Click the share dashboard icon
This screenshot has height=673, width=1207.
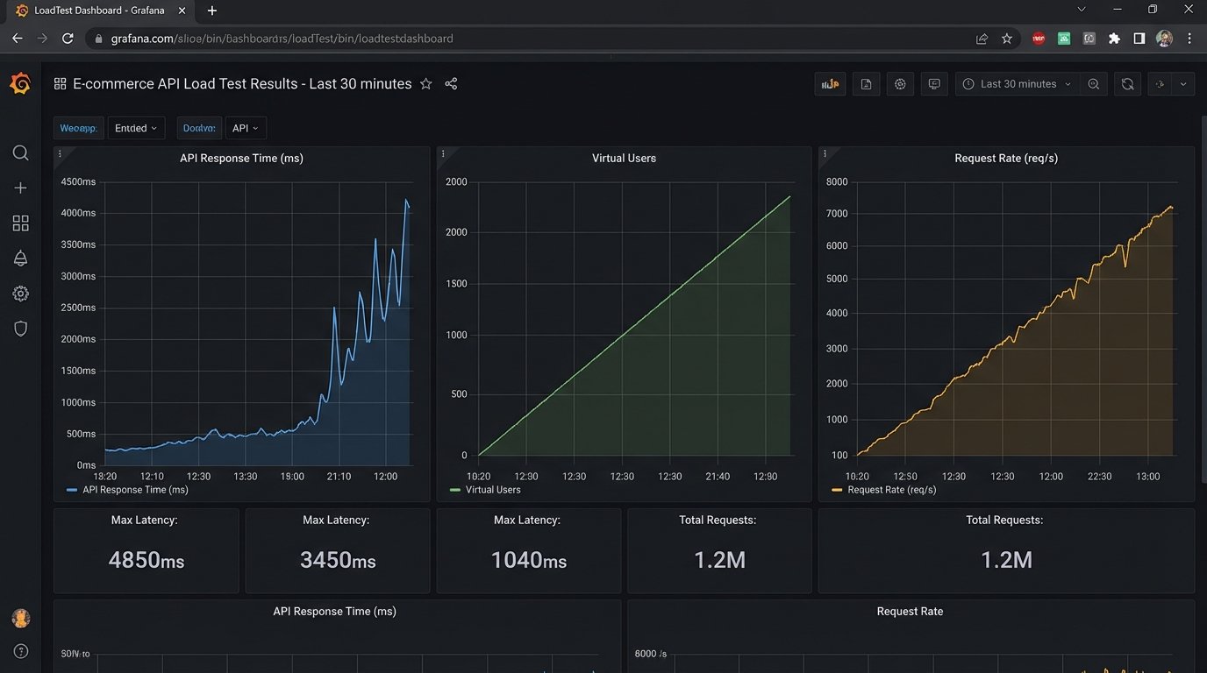tap(451, 84)
